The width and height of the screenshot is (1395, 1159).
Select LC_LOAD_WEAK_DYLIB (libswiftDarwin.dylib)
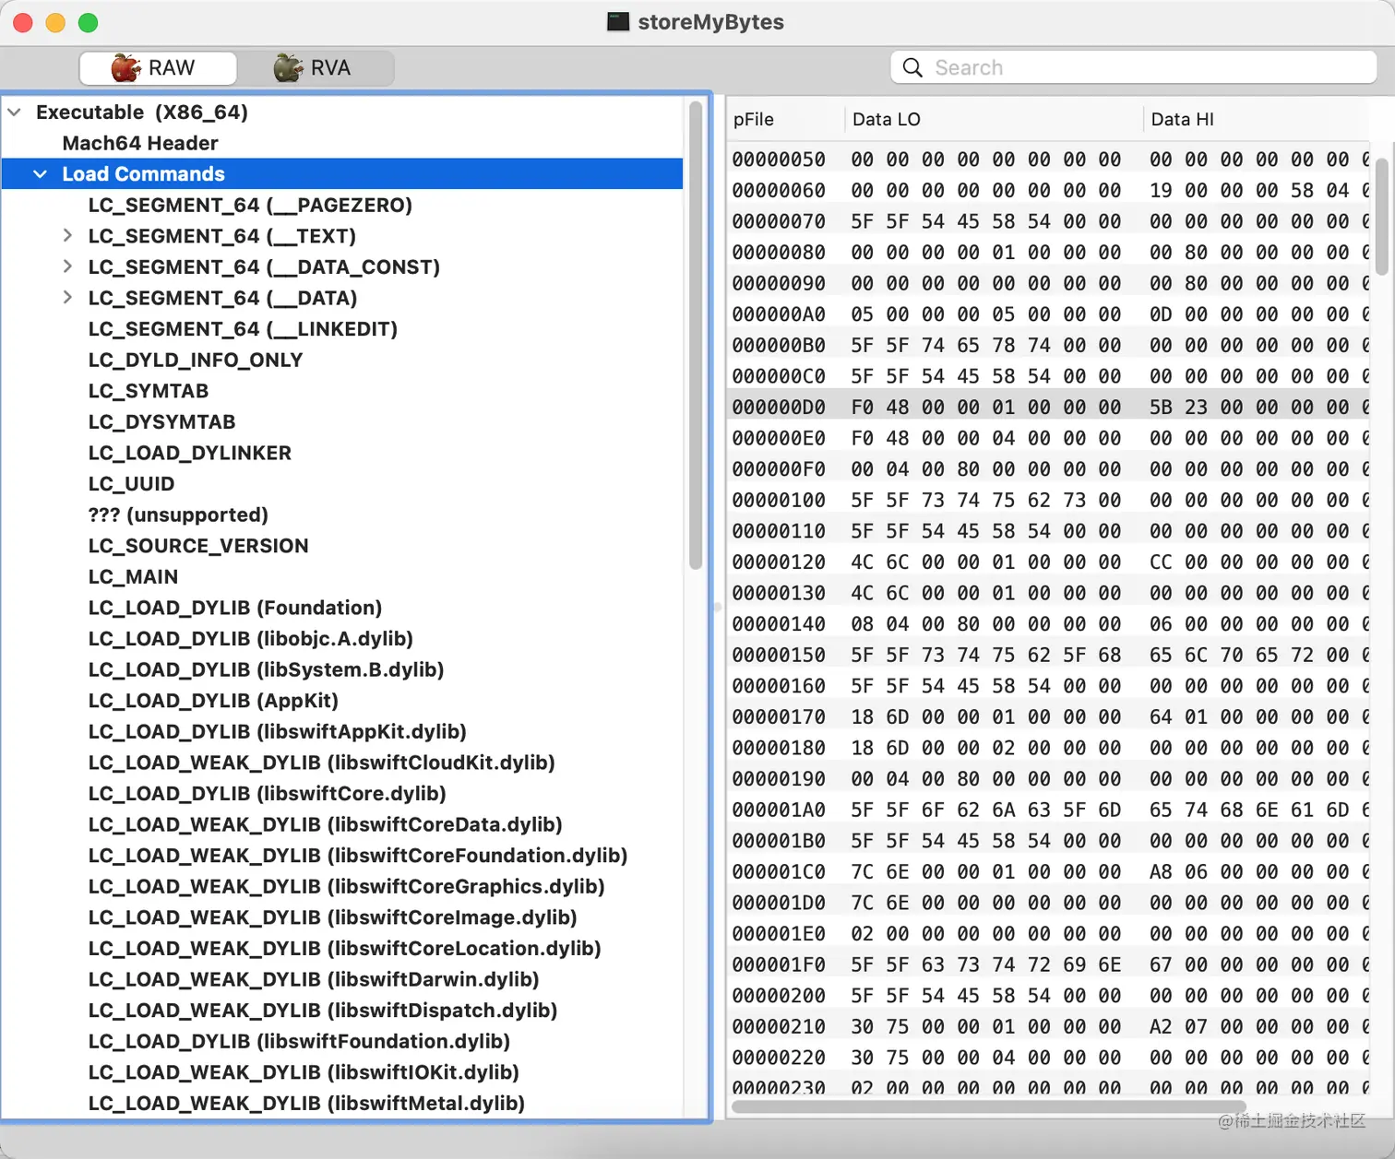tap(314, 979)
